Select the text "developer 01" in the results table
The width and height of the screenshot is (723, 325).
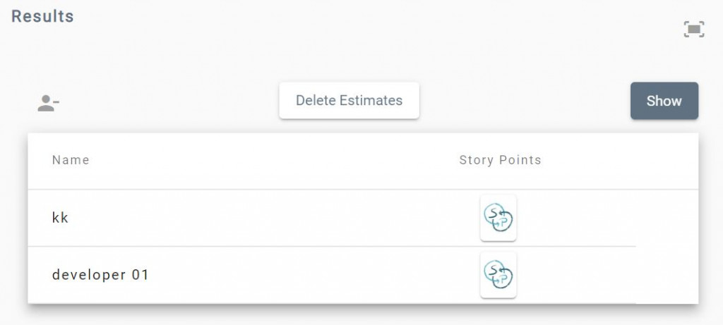point(100,274)
